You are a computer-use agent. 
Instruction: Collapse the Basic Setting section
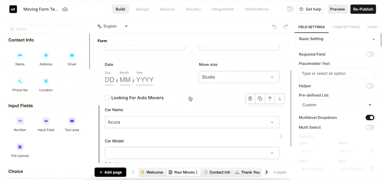pyautogui.click(x=374, y=39)
